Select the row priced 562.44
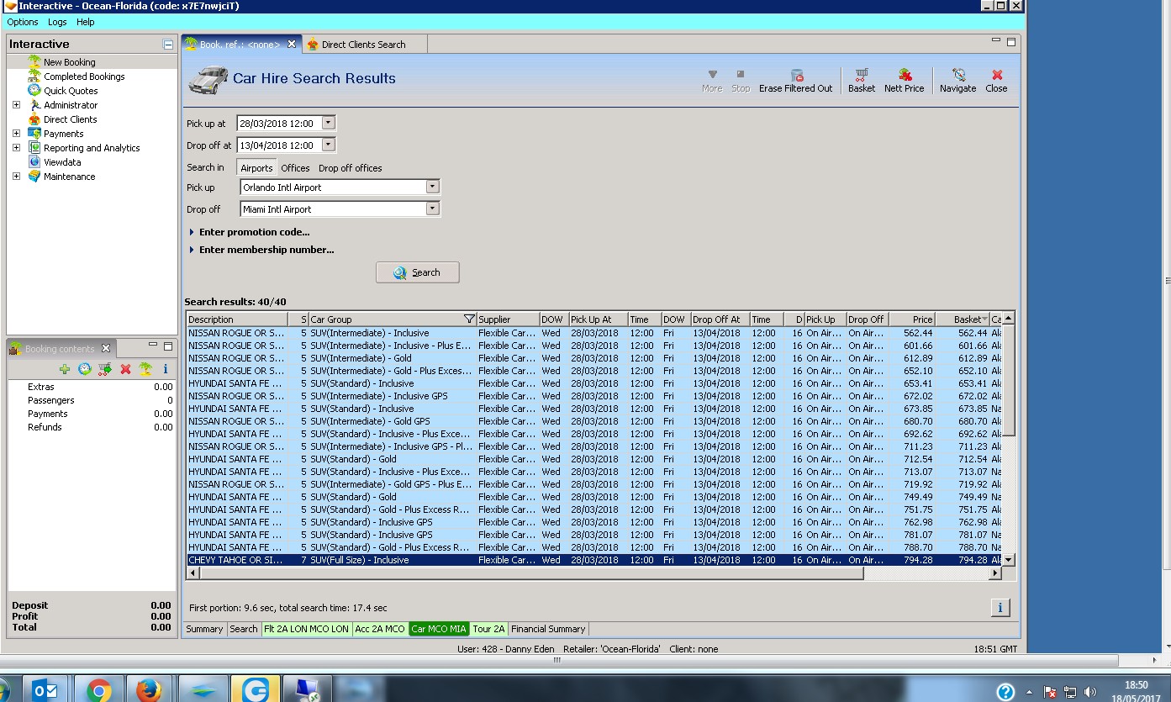1171x702 pixels. point(594,333)
